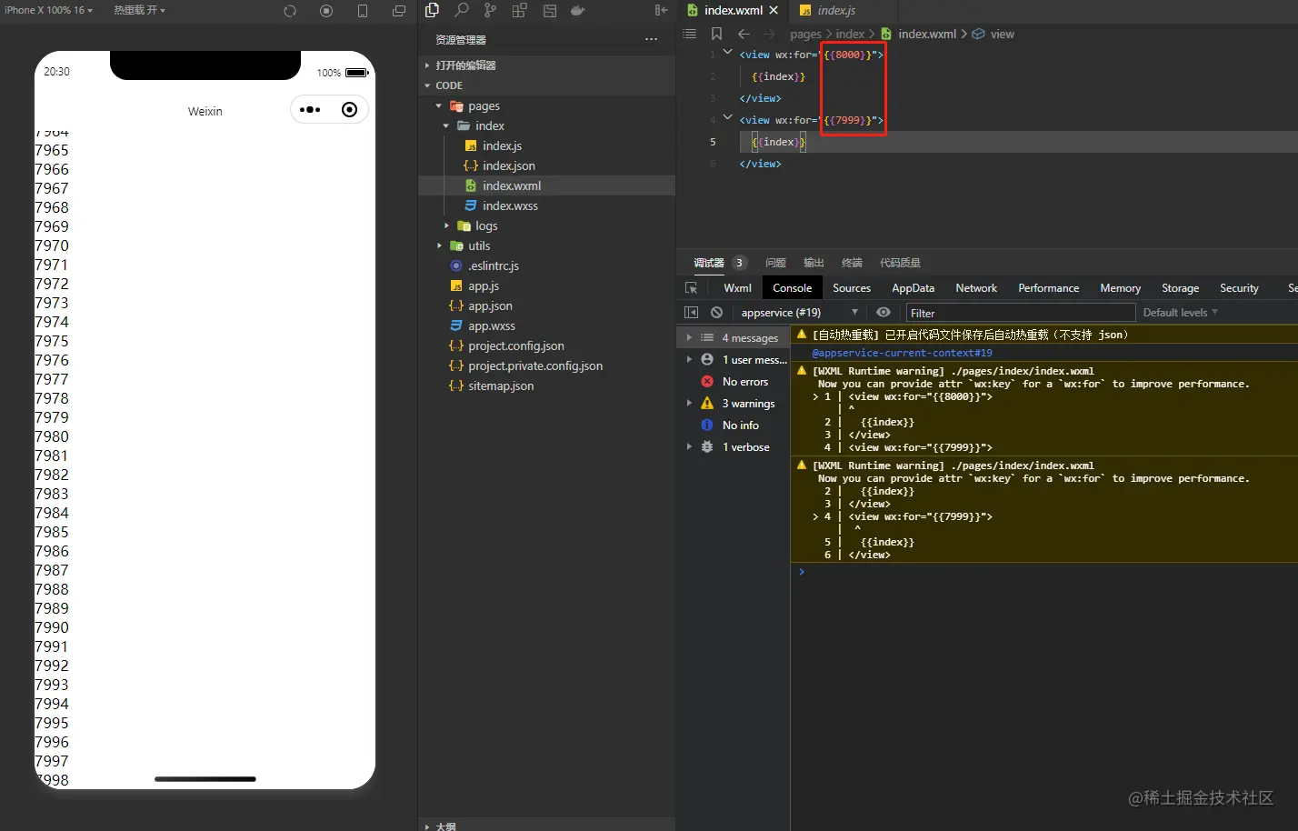Open the Storage devtools tab
Viewport: 1298px width, 831px height.
1180,288
